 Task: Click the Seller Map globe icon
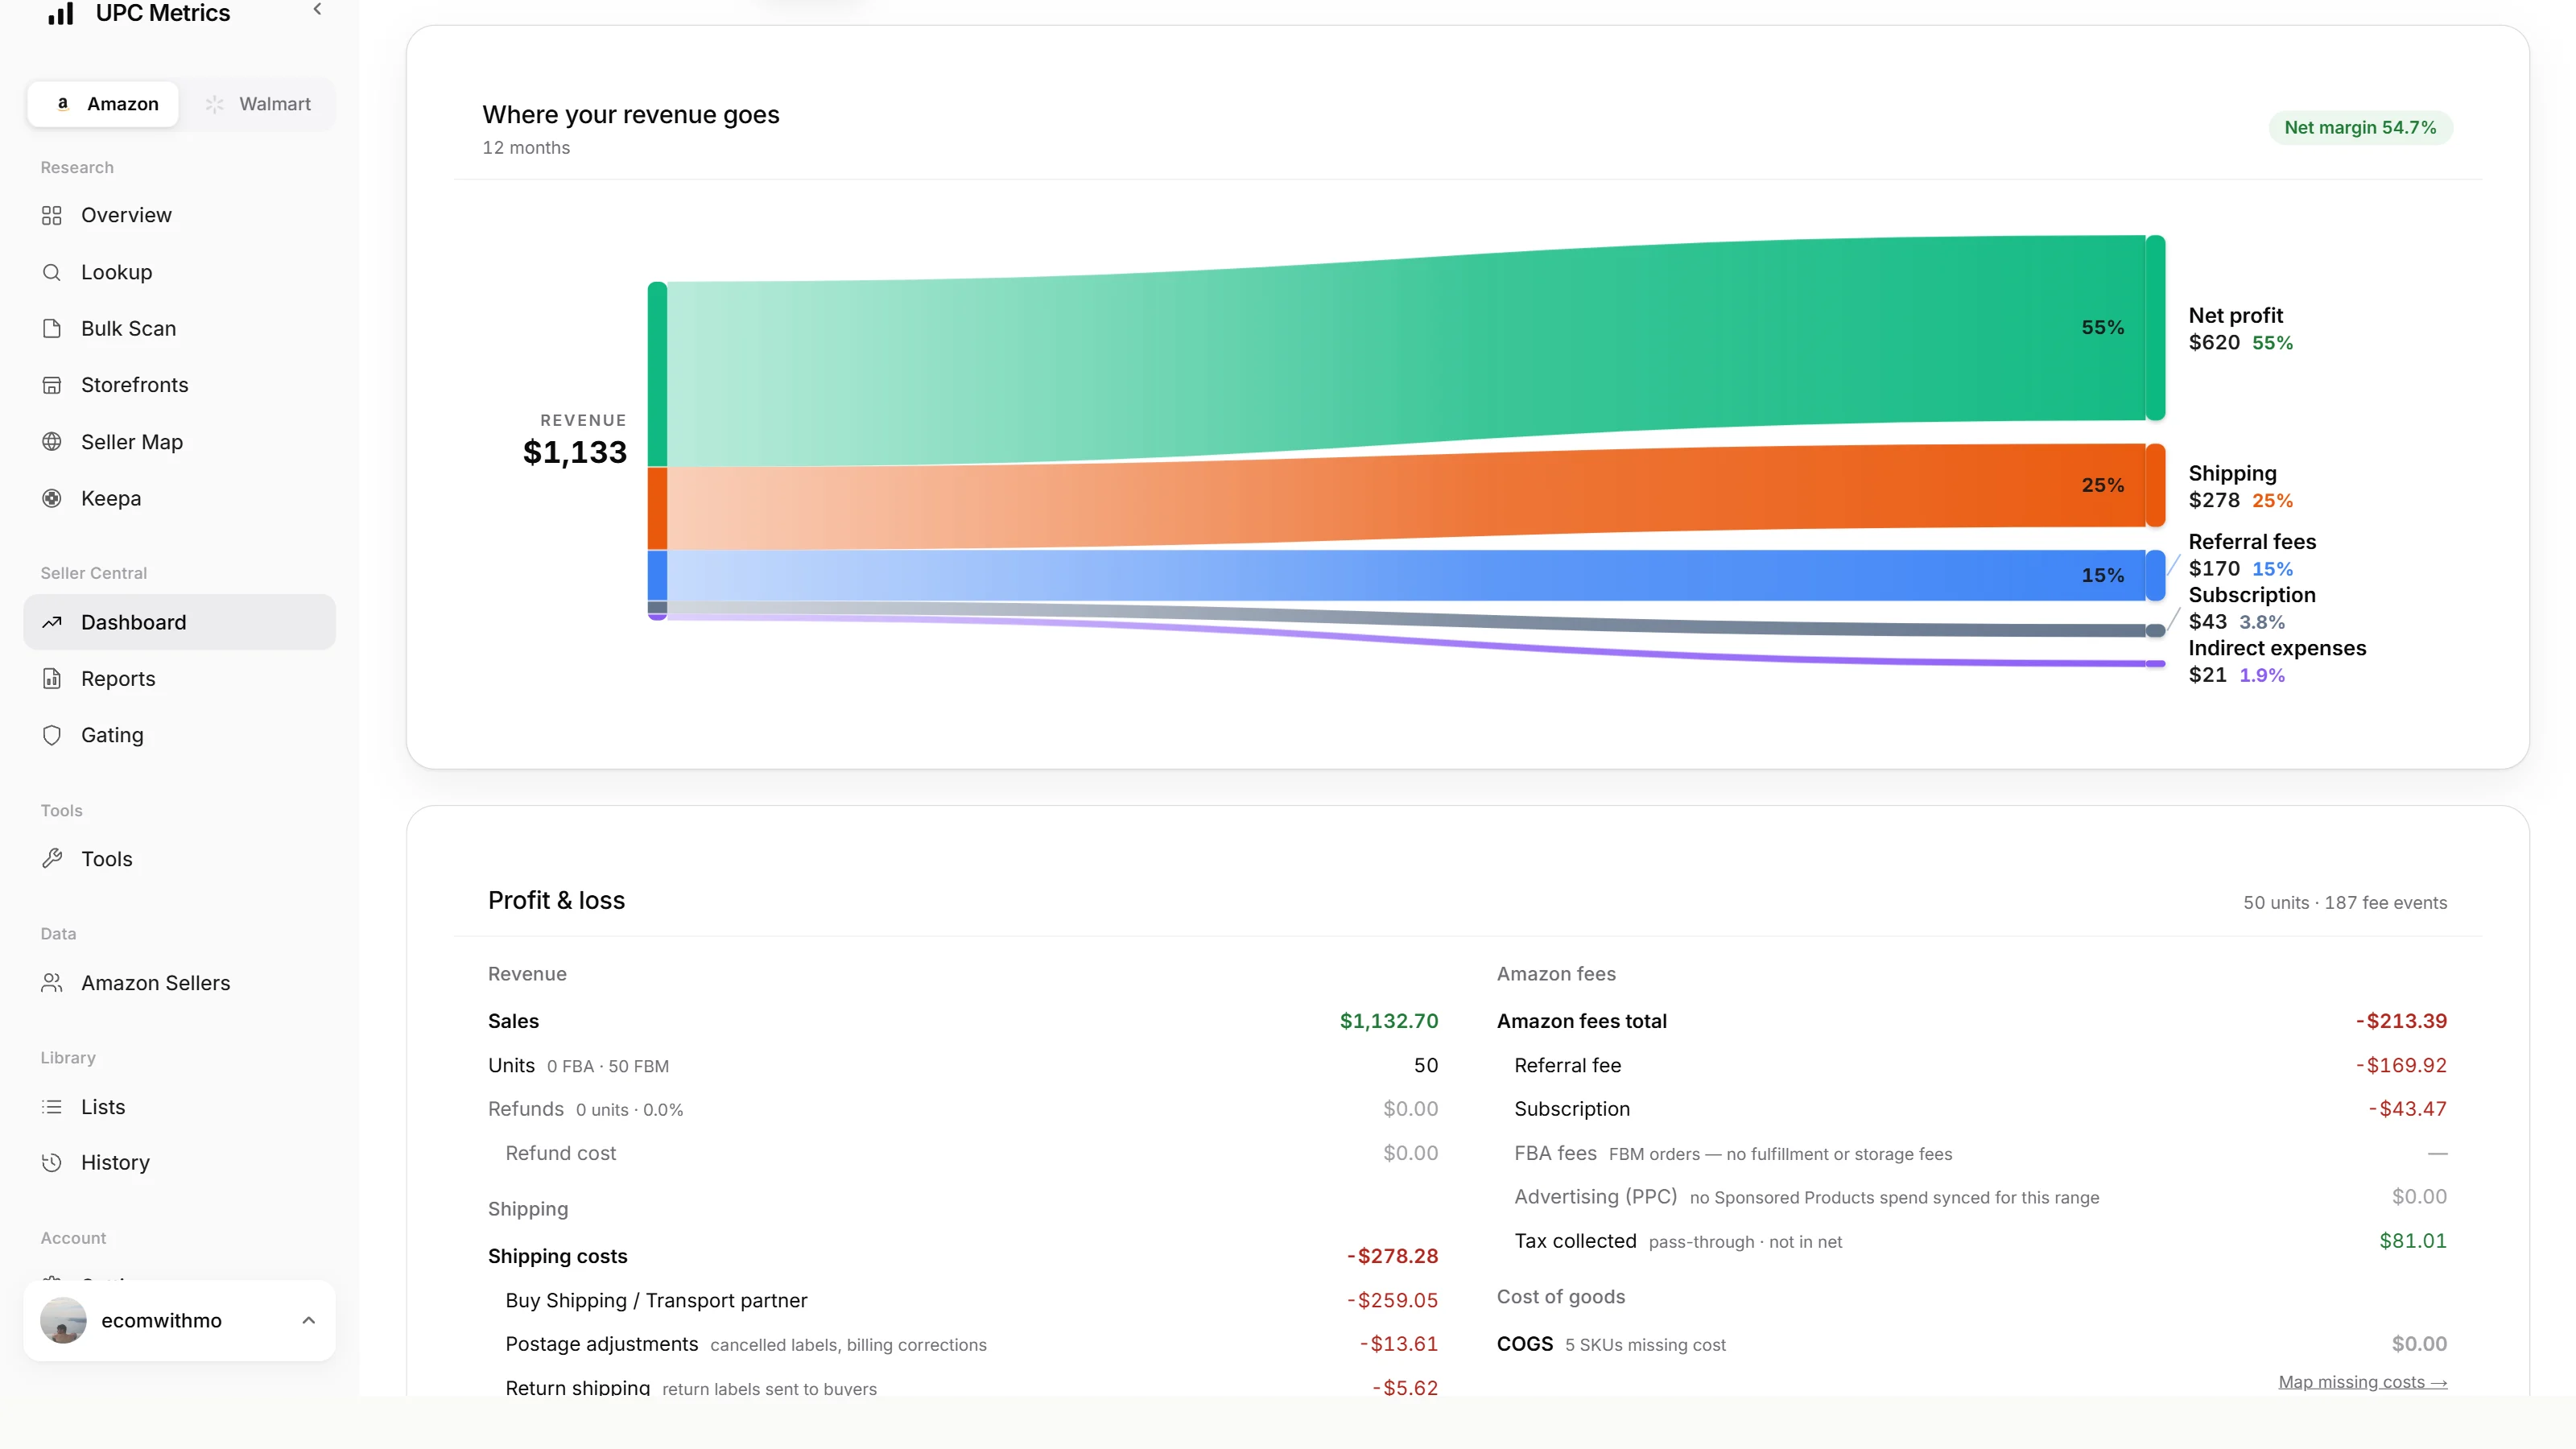click(52, 441)
